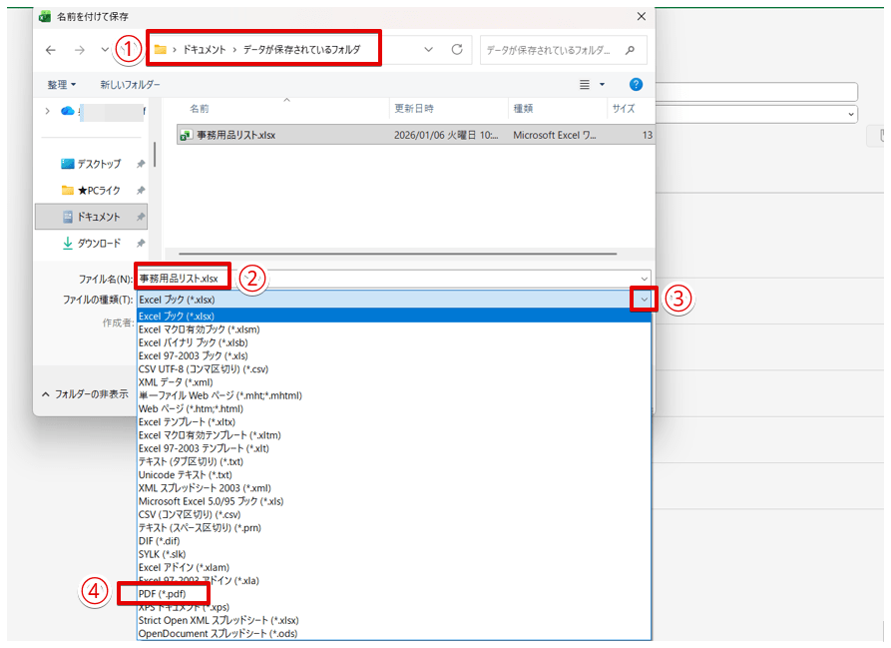Viewport: 891px width, 648px height.
Task: Open the ファイルの種類 dropdown arrow
Action: point(643,300)
